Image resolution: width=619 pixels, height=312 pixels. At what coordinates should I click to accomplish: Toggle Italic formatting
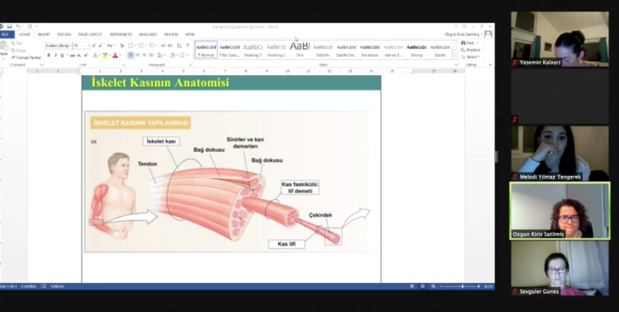tap(55, 55)
